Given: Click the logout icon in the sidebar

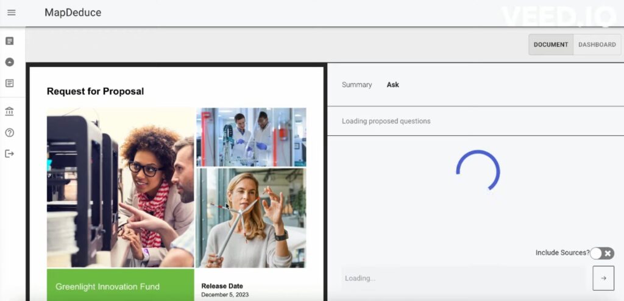Looking at the screenshot, I should [10, 154].
